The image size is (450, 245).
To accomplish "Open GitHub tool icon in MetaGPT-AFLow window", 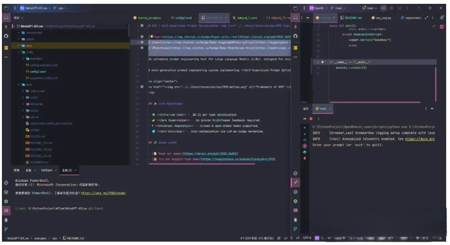I will [x=6, y=36].
